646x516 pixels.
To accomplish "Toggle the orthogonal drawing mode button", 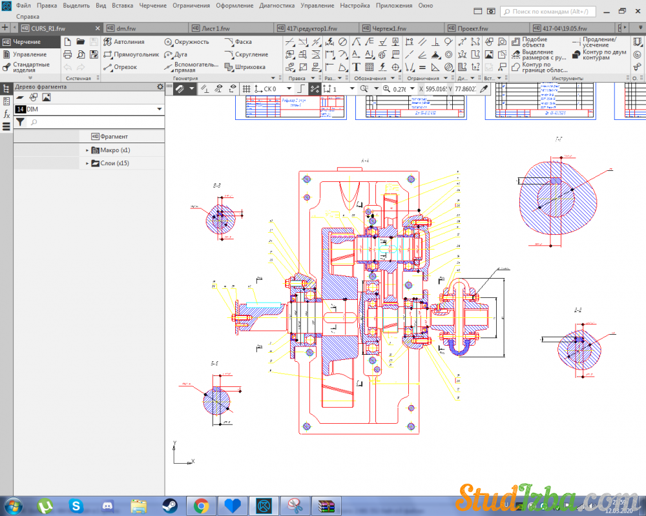I will tap(302, 88).
